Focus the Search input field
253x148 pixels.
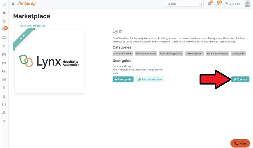pos(185,4)
